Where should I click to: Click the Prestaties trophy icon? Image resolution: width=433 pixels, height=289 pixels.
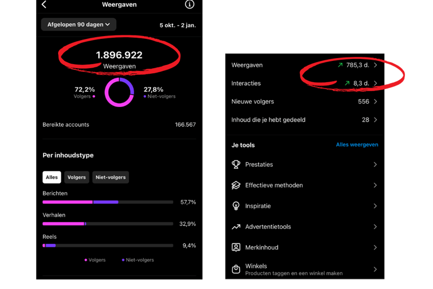click(236, 164)
